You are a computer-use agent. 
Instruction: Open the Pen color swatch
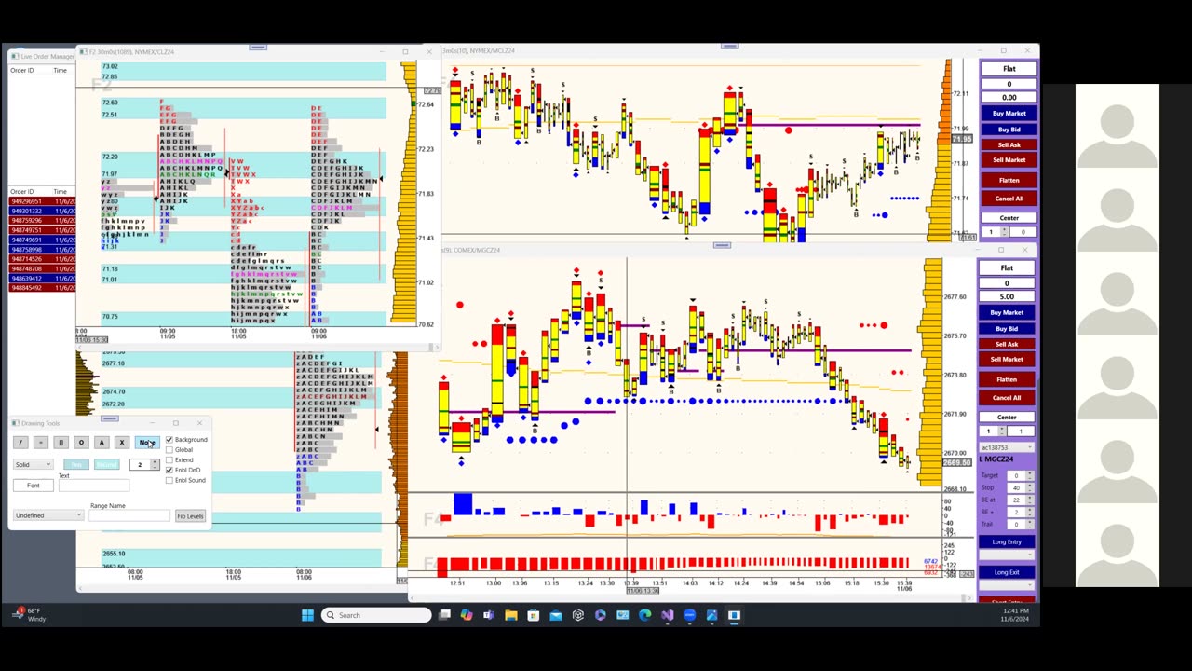pos(76,464)
